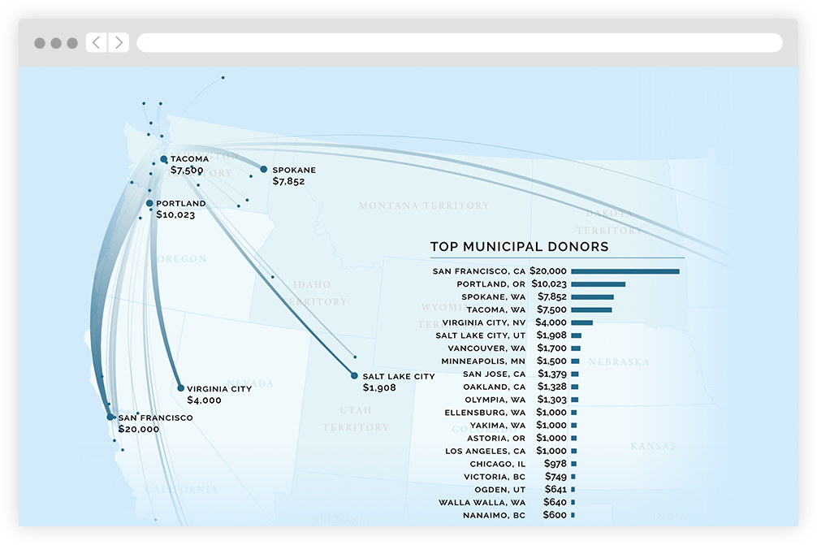Click the Ellensburg, WA donor row

click(511, 413)
